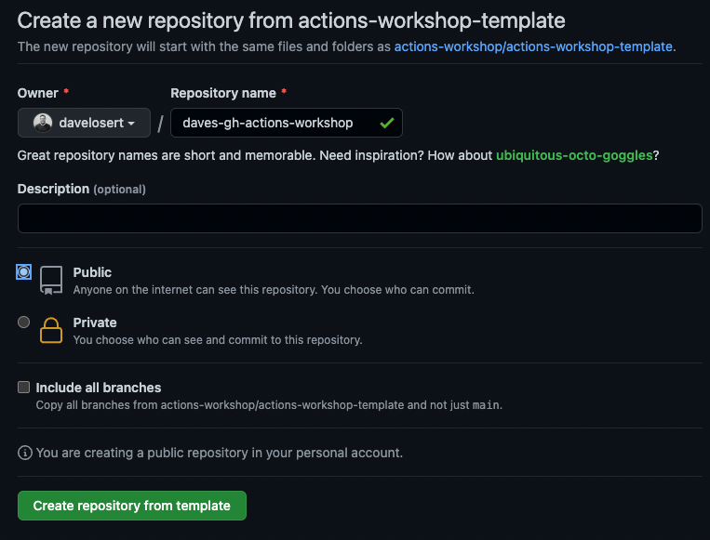Viewport: 710px width, 540px height.
Task: Click 'Anyone on the internet can see' text
Action: click(274, 290)
